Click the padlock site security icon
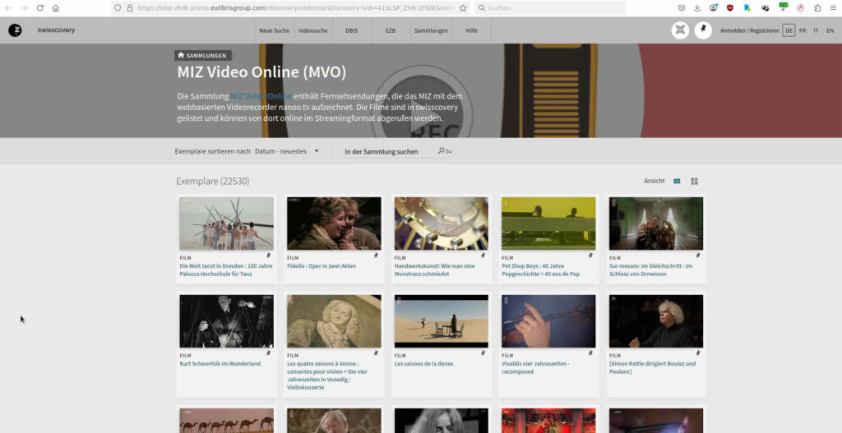Screen dimensions: 842x433 coord(129,8)
